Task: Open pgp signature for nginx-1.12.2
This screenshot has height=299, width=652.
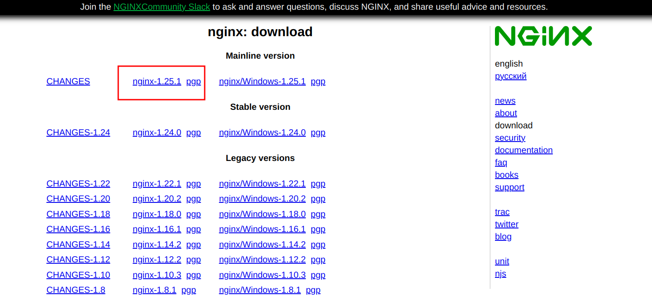Action: coord(194,259)
